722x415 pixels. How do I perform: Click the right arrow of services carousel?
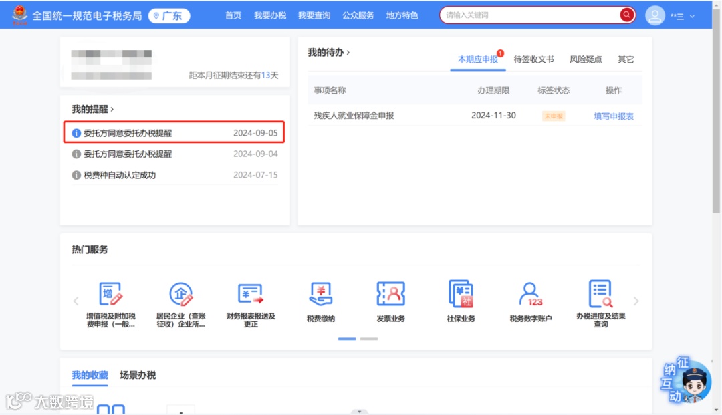pyautogui.click(x=636, y=301)
